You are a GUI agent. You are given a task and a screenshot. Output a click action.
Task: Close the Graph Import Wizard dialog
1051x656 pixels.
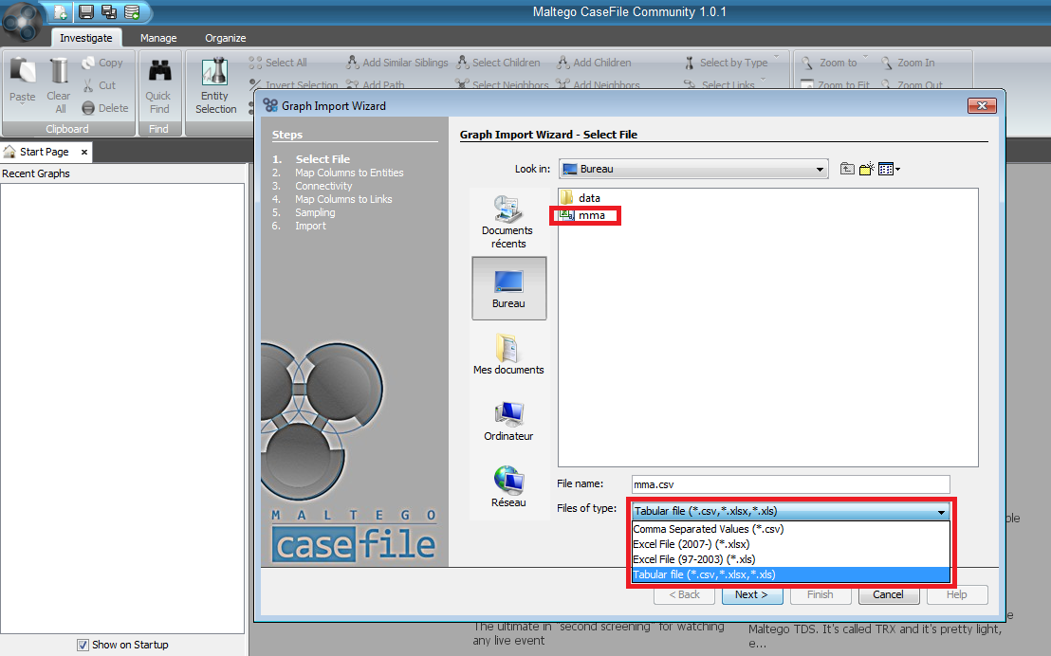pos(982,106)
